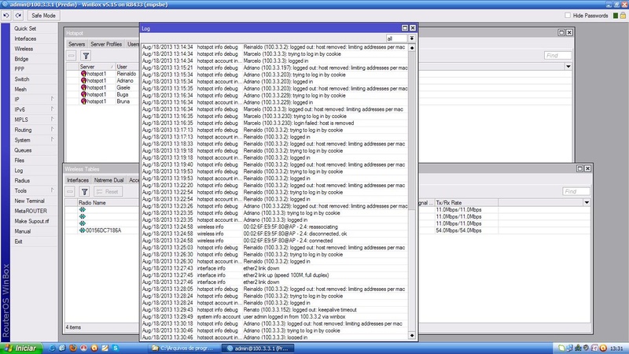Image resolution: width=629 pixels, height=354 pixels.
Task: Switch to Servers tab in Hotspot window
Action: pyautogui.click(x=76, y=44)
